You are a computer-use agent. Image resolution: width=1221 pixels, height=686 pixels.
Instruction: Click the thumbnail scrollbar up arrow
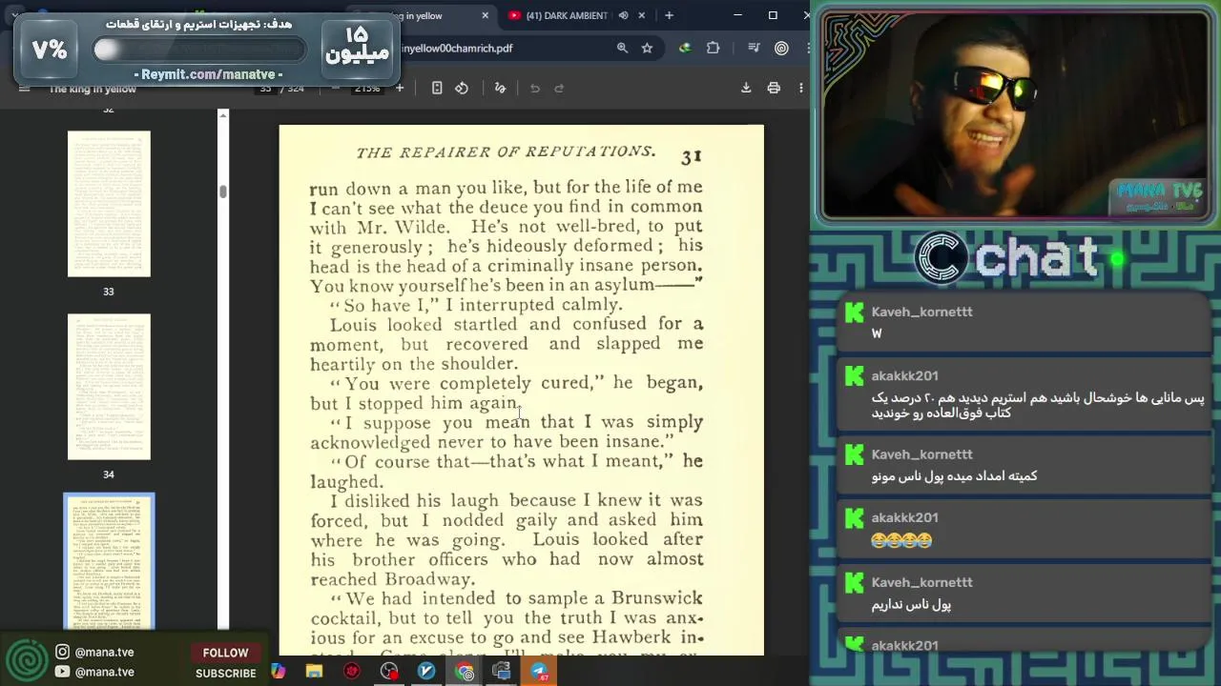click(x=223, y=115)
